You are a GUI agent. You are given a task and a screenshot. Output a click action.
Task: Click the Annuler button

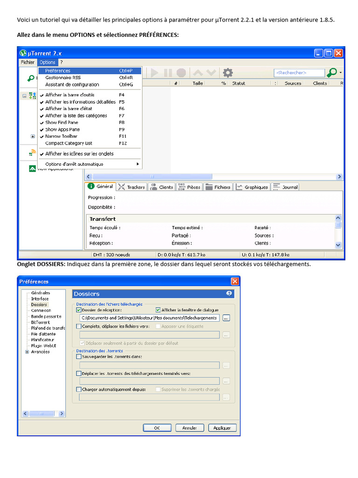click(189, 428)
